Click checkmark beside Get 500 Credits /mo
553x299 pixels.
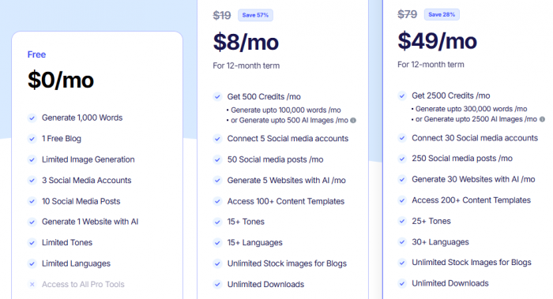click(217, 96)
